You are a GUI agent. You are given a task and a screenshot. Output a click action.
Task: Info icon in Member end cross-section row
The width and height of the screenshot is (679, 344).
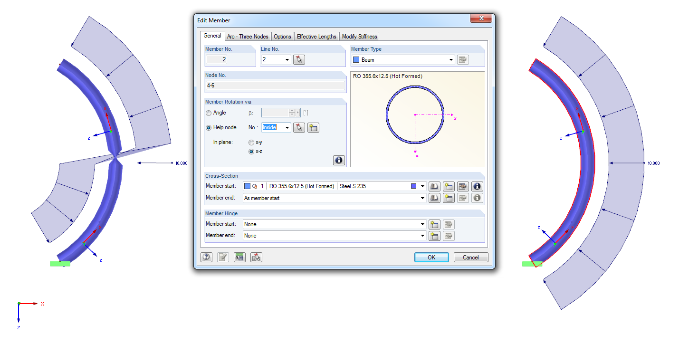coord(477,198)
